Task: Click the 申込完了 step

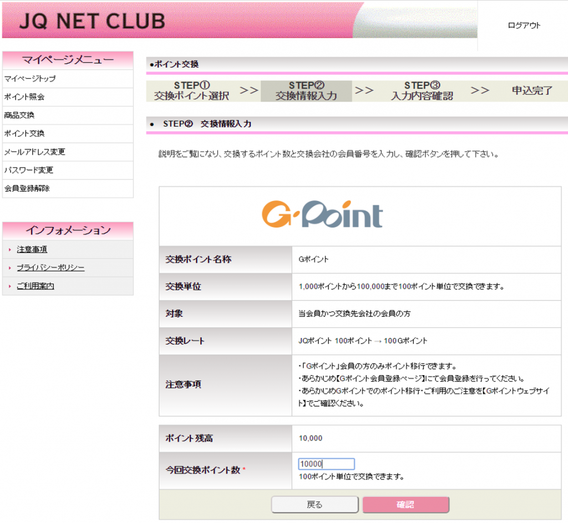Action: [532, 90]
